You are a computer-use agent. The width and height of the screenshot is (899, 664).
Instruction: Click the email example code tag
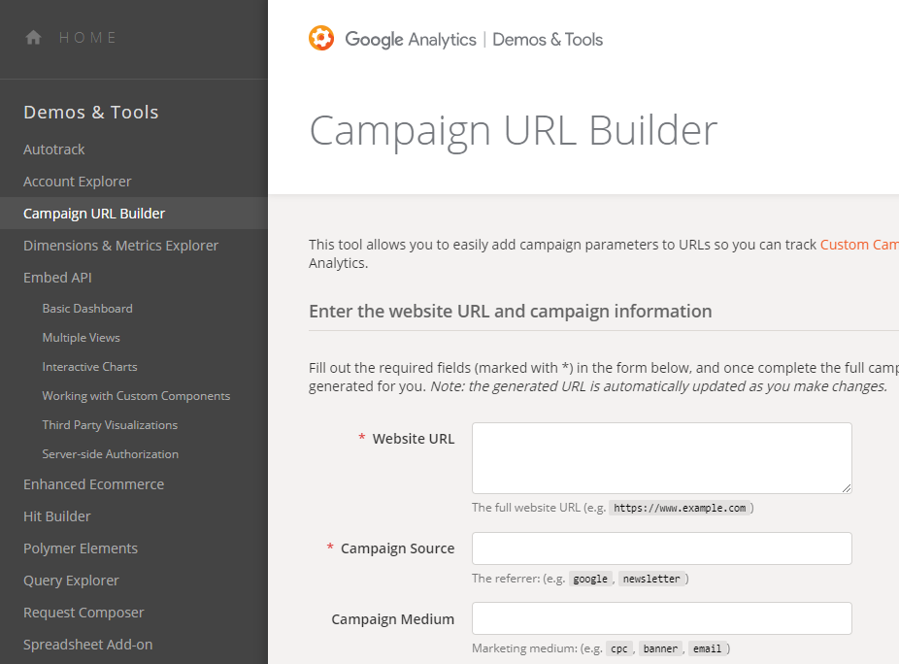click(x=707, y=648)
